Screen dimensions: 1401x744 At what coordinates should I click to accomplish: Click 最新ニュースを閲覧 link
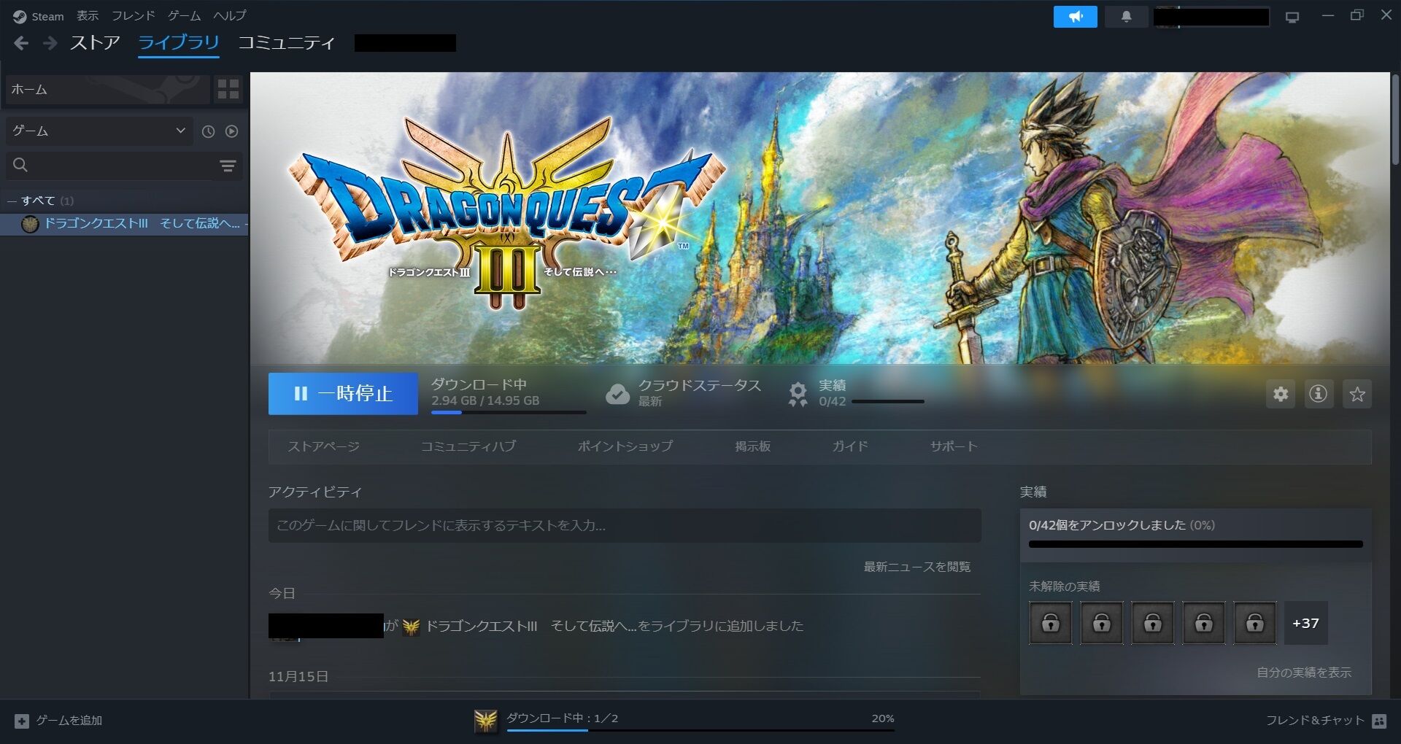point(917,567)
